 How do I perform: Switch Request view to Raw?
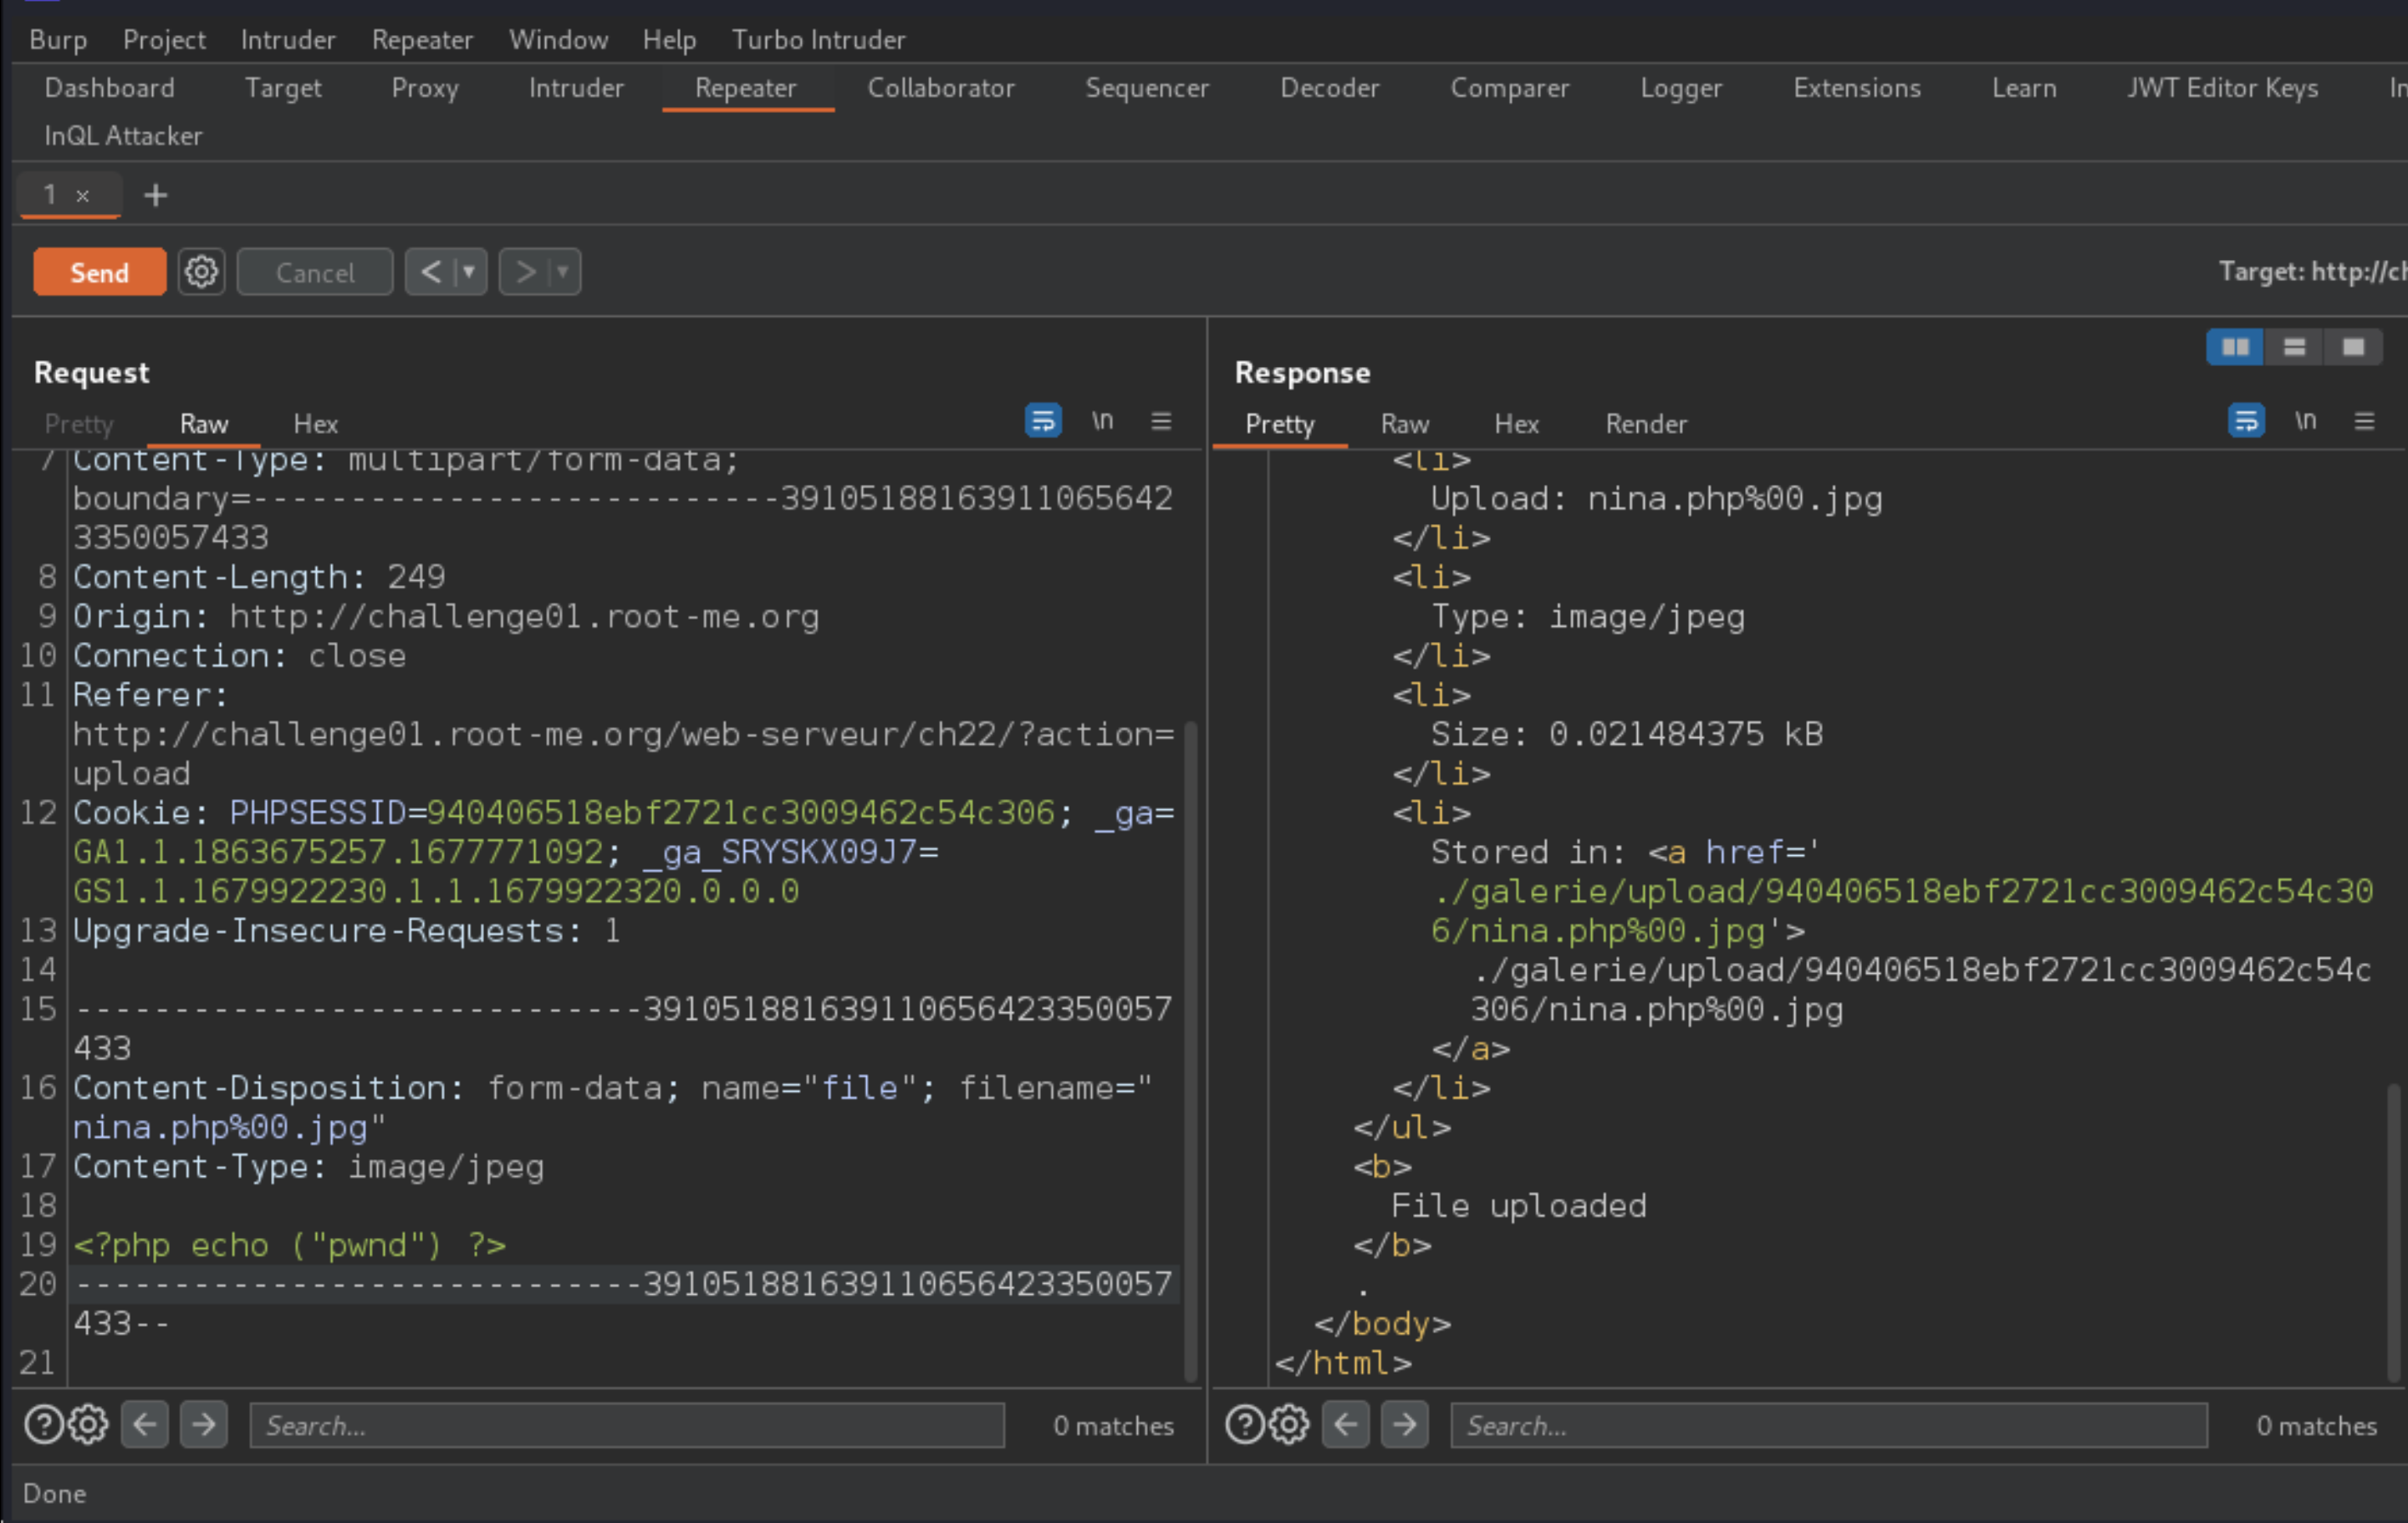click(x=204, y=424)
